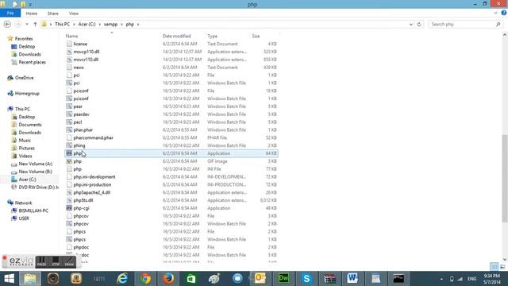This screenshot has height=286, width=508.
Task: Launch Internet Explorer from the taskbar
Action: pyautogui.click(x=122, y=279)
